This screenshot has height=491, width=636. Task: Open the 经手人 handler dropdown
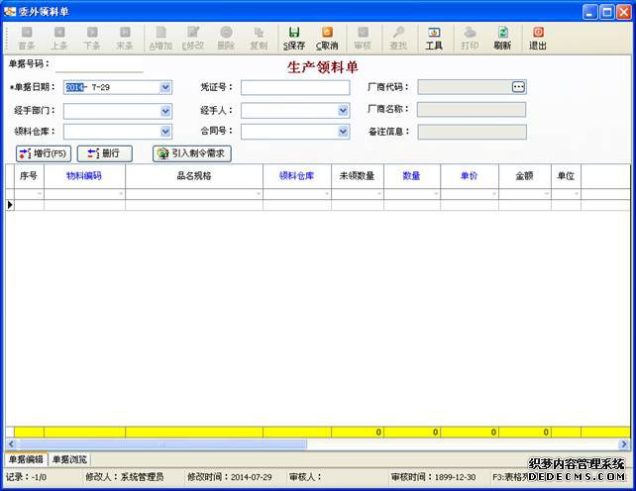pyautogui.click(x=343, y=110)
